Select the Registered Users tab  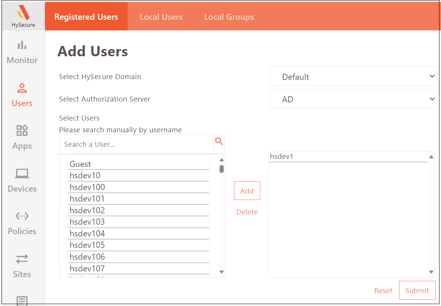[x=86, y=17]
